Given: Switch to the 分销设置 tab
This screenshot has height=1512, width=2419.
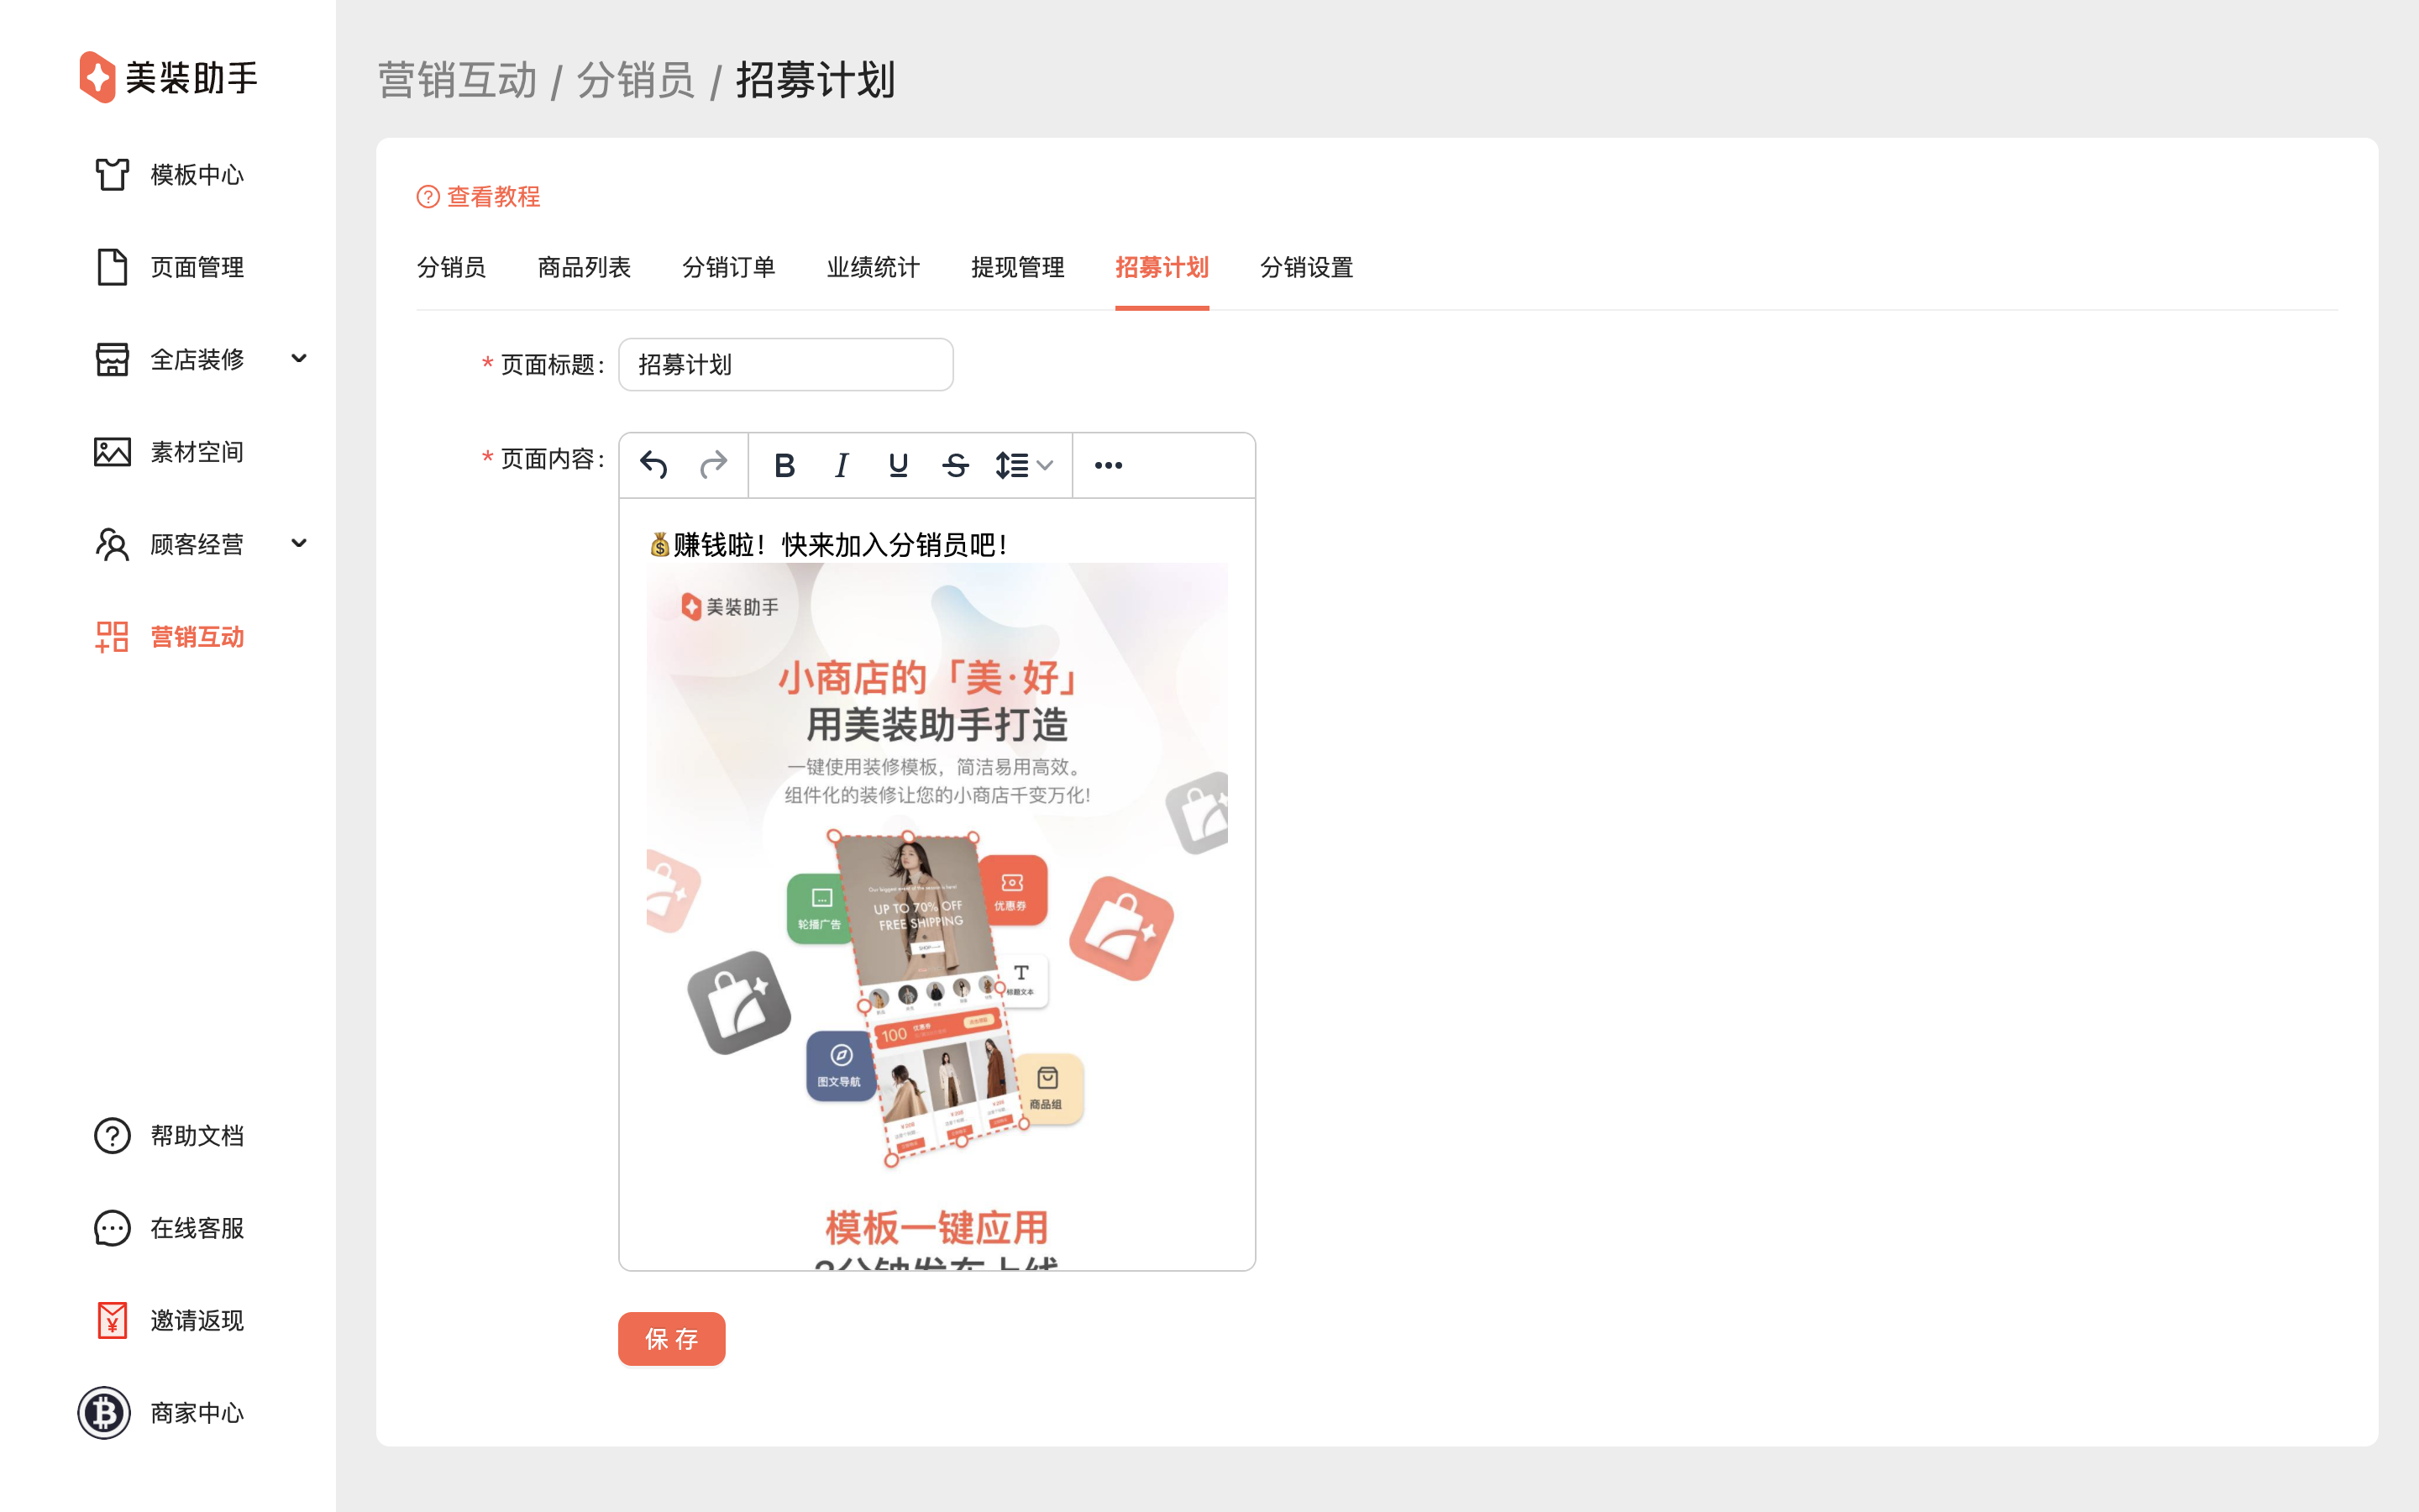Looking at the screenshot, I should click(1305, 268).
